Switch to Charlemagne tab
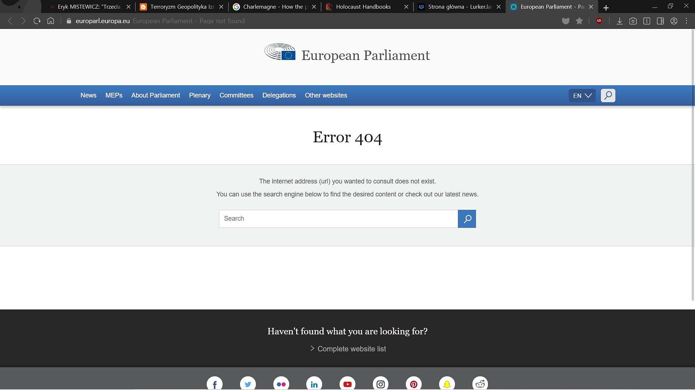This screenshot has height=390, width=695. pos(274,6)
